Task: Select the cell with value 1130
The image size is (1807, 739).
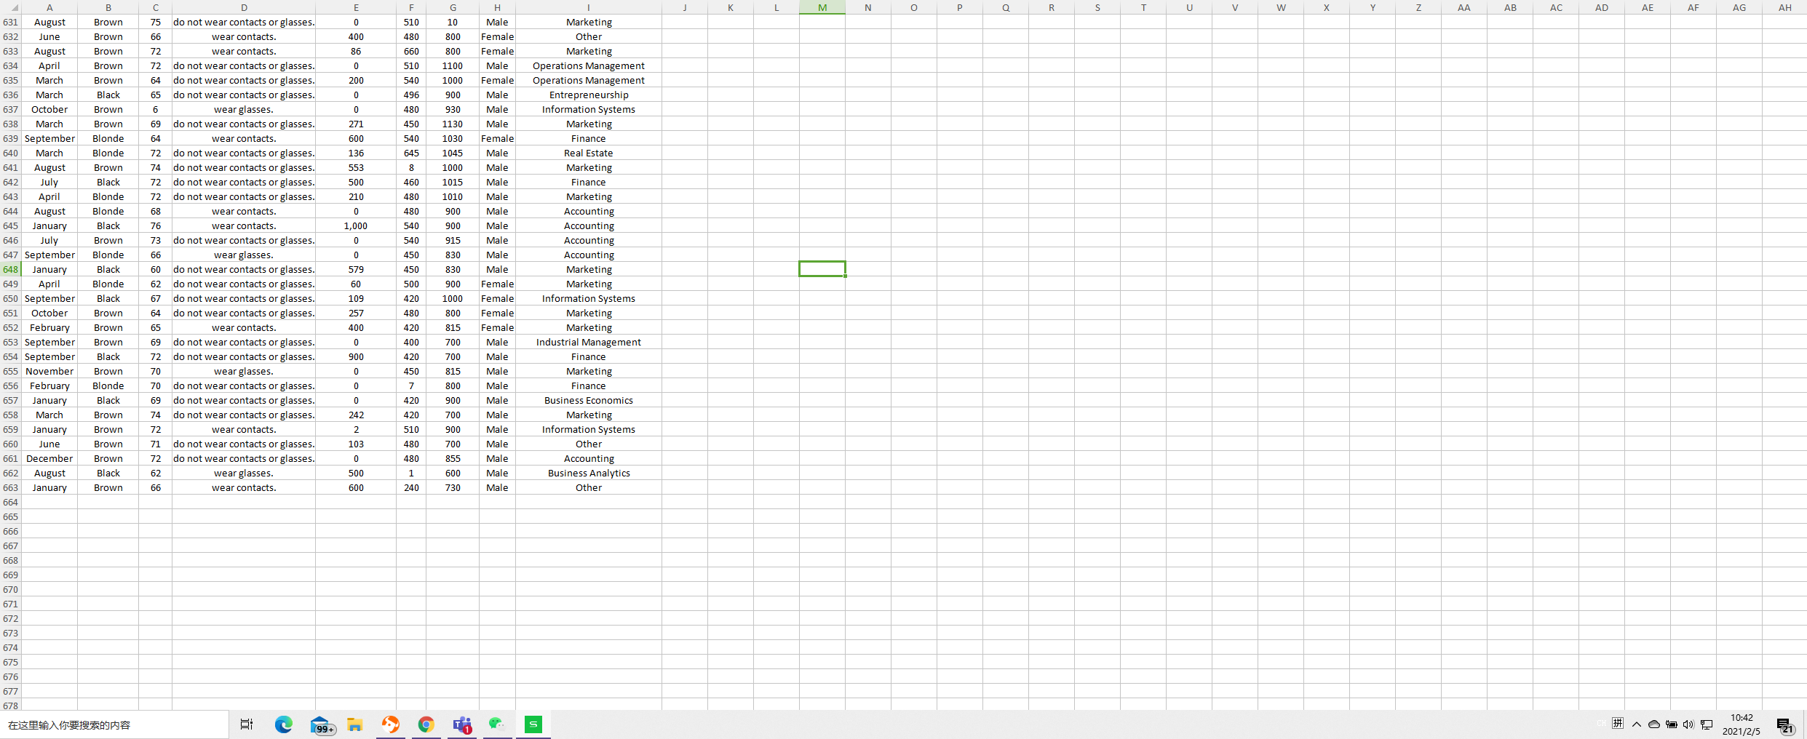Action: pyautogui.click(x=453, y=124)
